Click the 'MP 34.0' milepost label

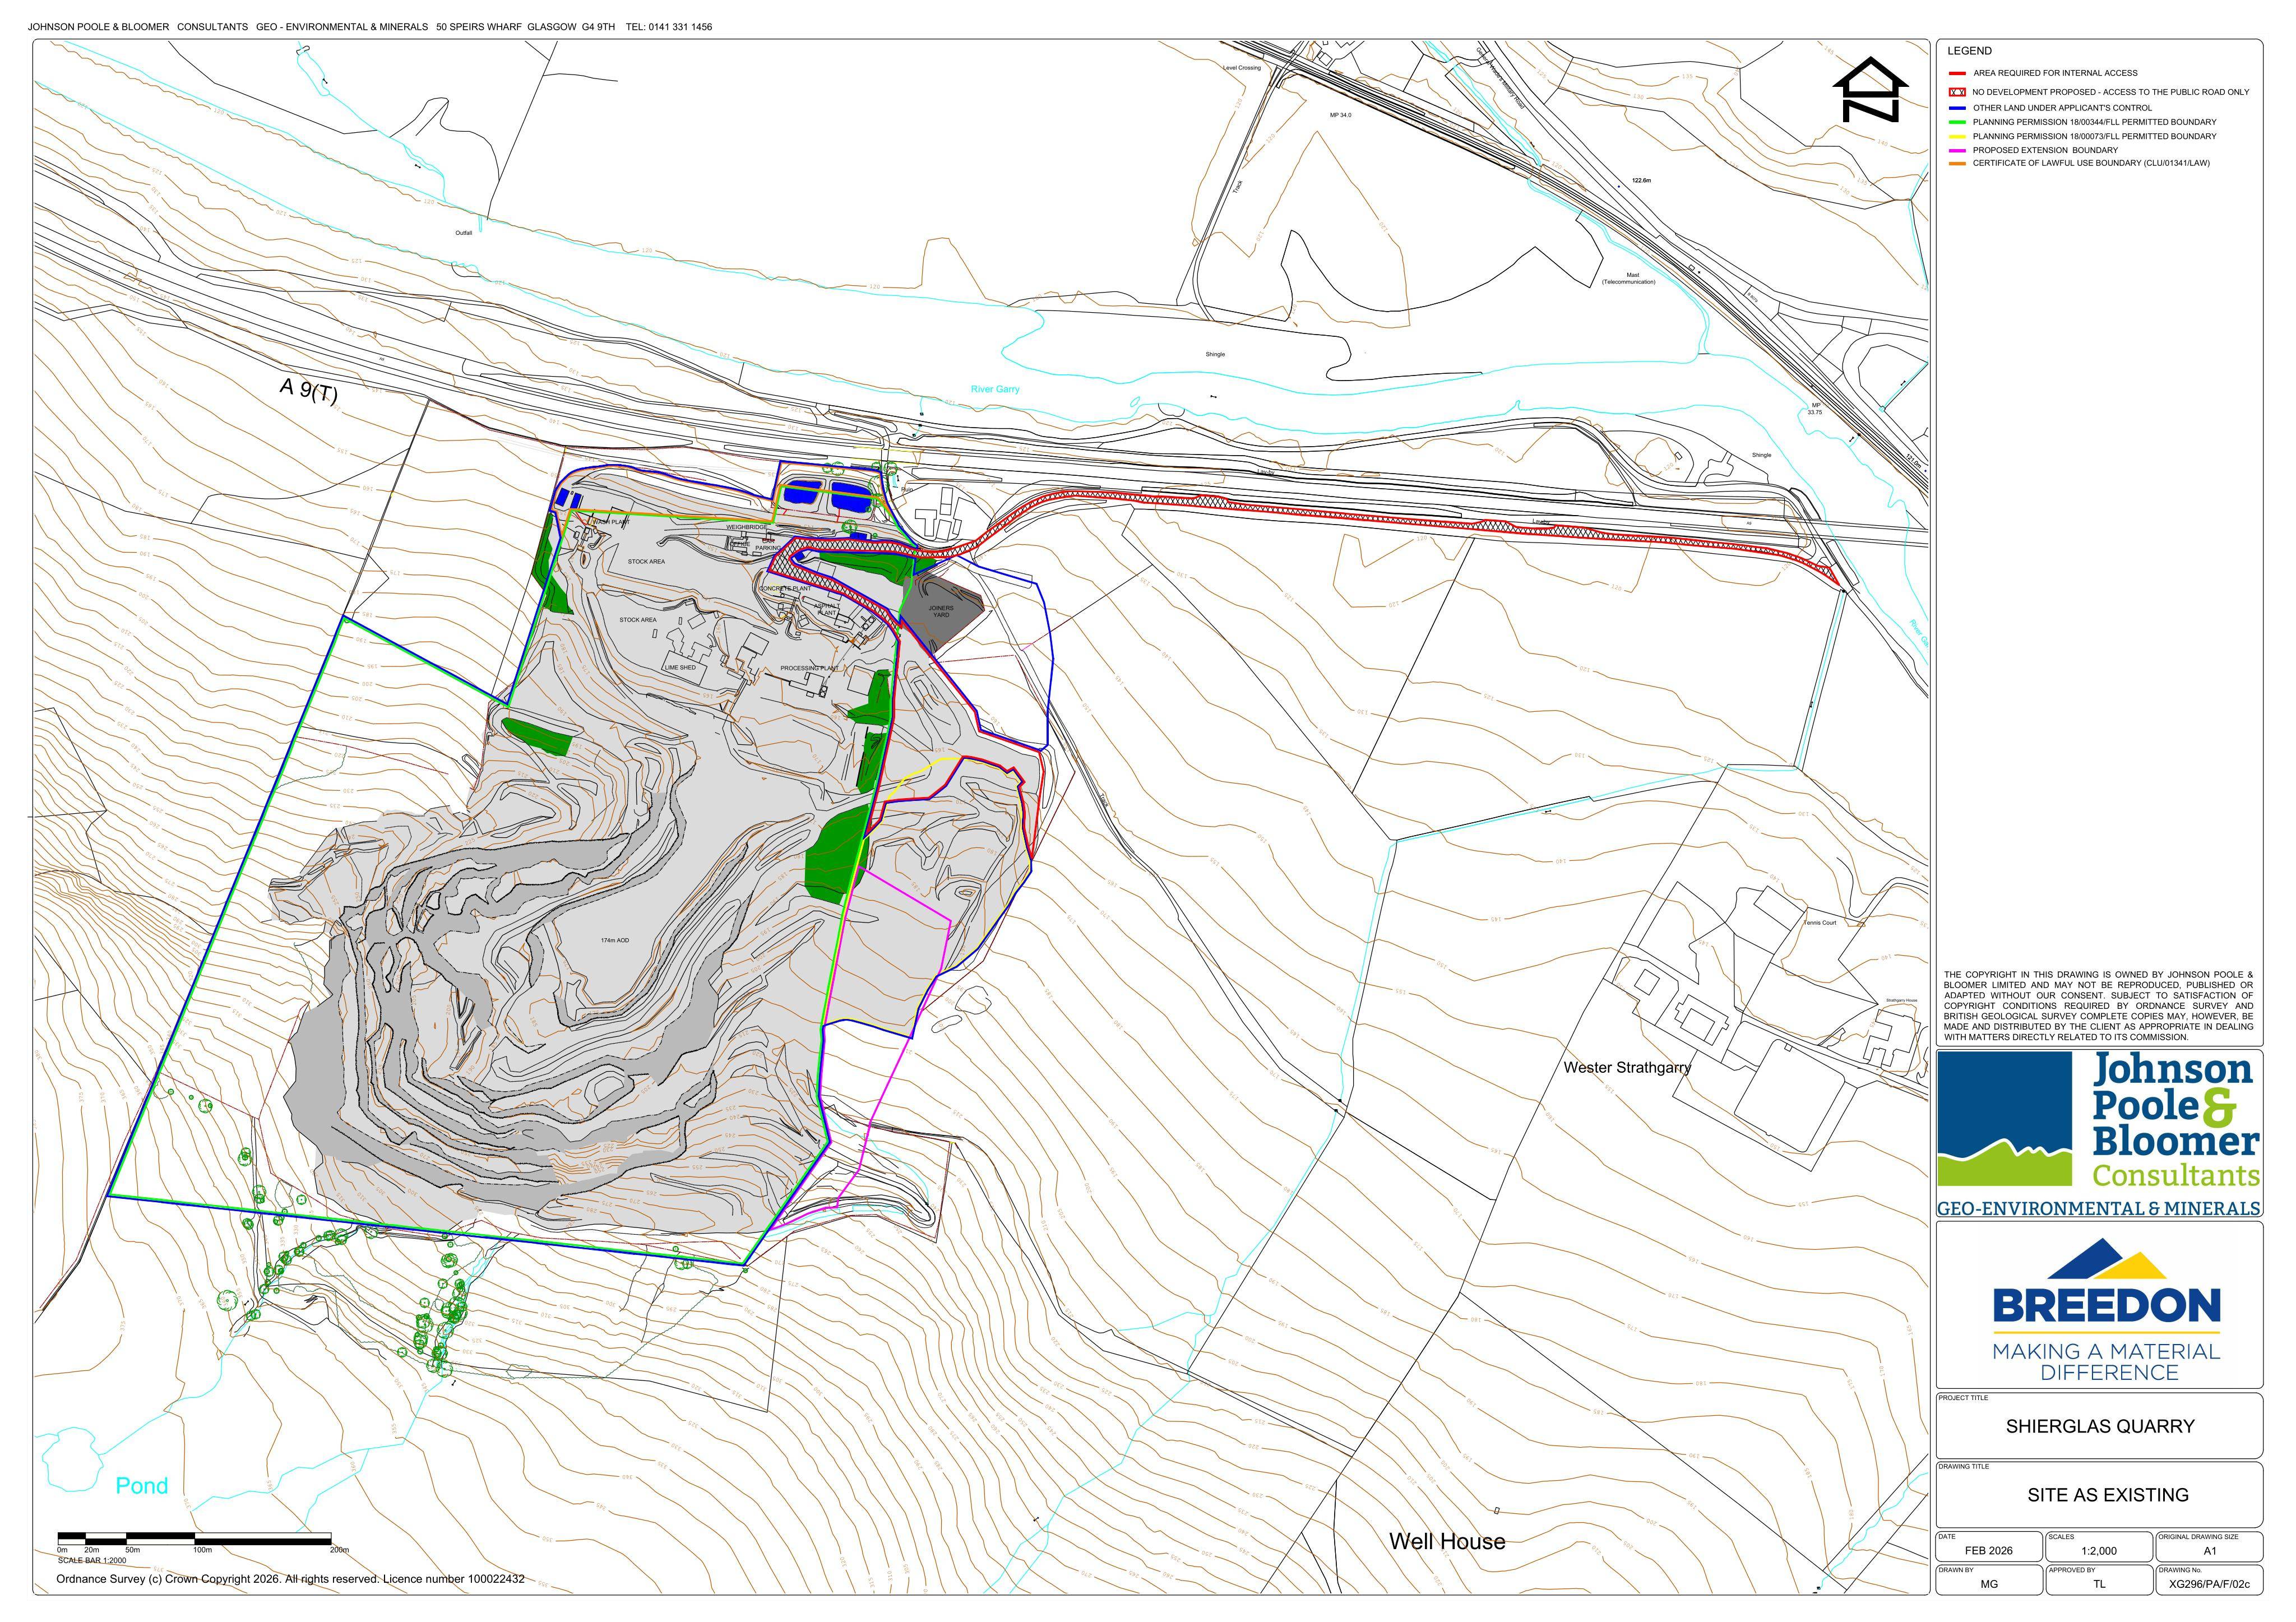click(x=1340, y=115)
